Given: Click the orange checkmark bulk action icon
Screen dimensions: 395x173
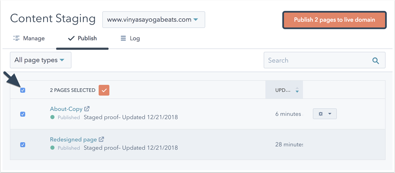Looking at the screenshot, I should pos(104,90).
